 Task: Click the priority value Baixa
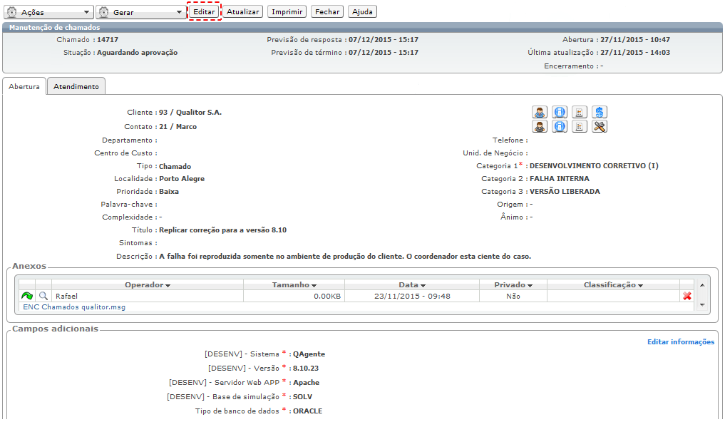point(169,191)
